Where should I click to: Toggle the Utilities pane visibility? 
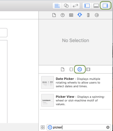coord(105,6)
